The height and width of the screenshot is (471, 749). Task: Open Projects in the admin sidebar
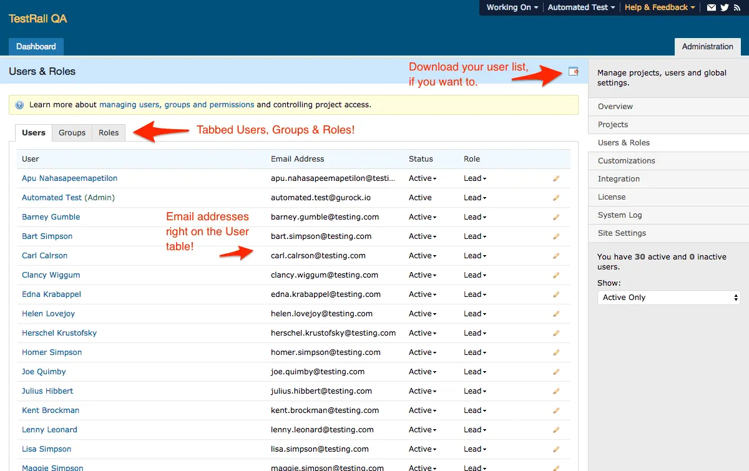coord(668,125)
